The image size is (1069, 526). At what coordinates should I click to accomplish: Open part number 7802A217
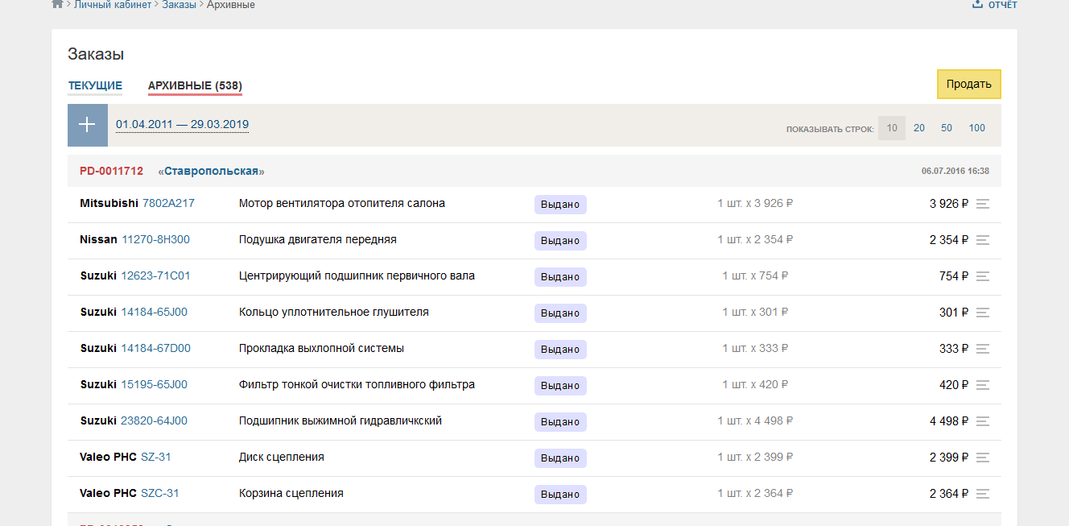(x=168, y=203)
